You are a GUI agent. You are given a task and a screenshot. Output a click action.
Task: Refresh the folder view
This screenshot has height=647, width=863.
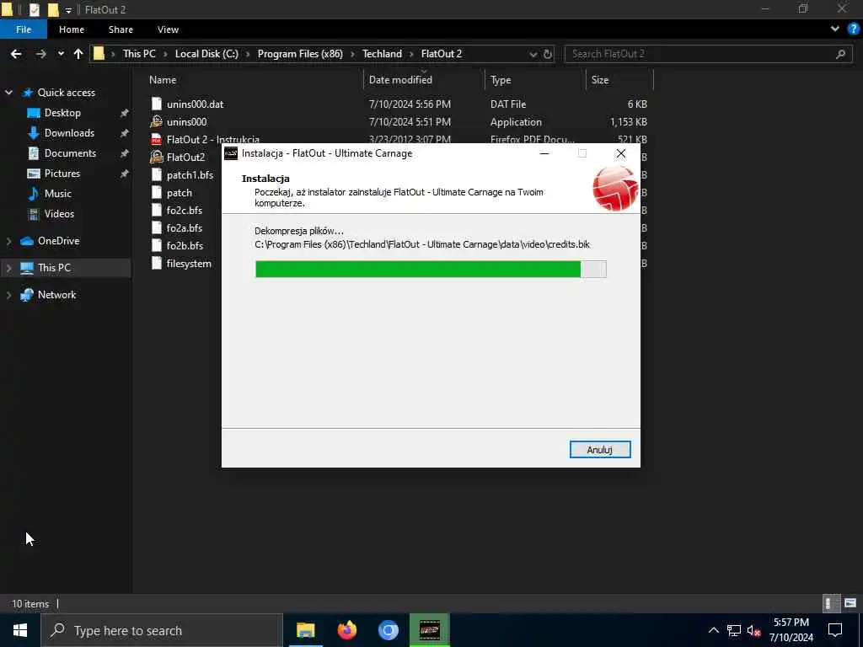pos(548,55)
